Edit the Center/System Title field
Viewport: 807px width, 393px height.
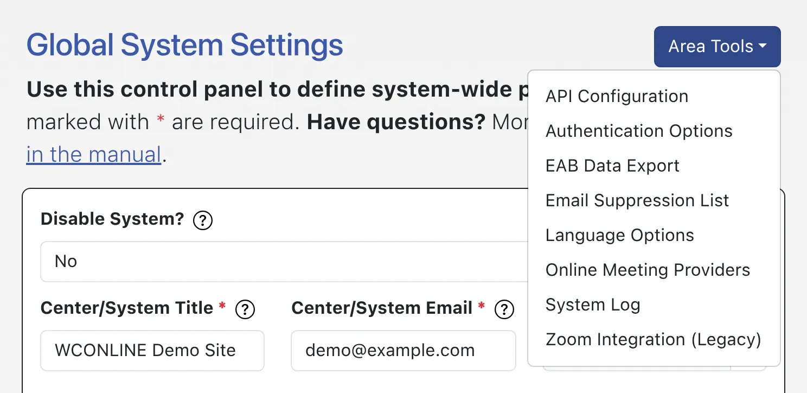pos(152,351)
